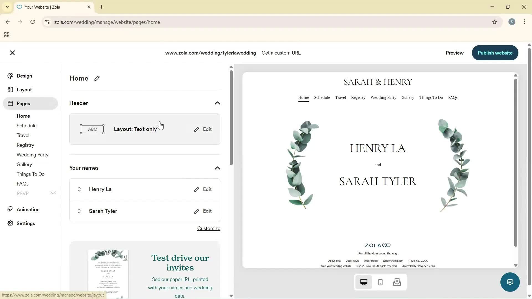Collapse the Your names section
The height and width of the screenshot is (299, 532).
[x=218, y=168]
